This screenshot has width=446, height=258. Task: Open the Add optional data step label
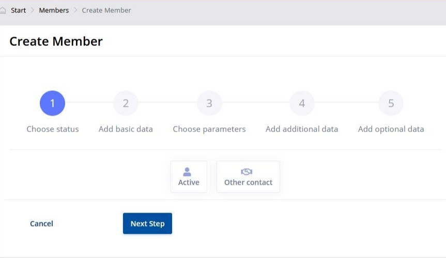(391, 129)
